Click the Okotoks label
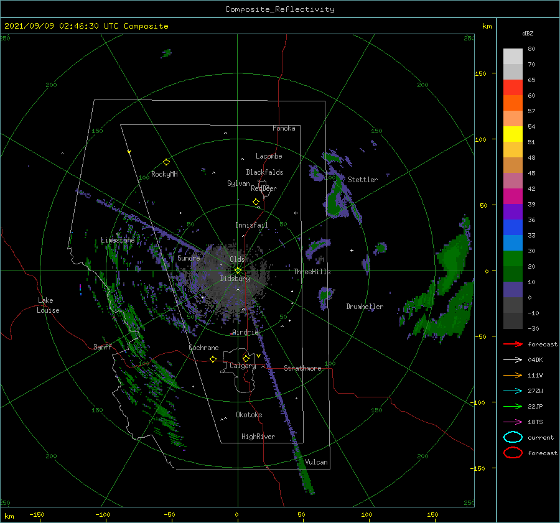Screen dimensions: 560x523 [x=249, y=415]
